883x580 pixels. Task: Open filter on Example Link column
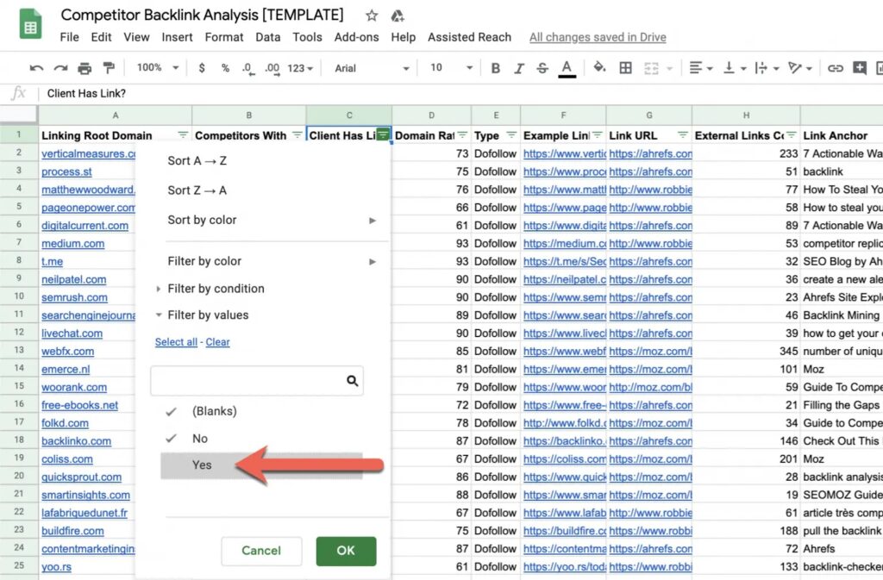[597, 135]
